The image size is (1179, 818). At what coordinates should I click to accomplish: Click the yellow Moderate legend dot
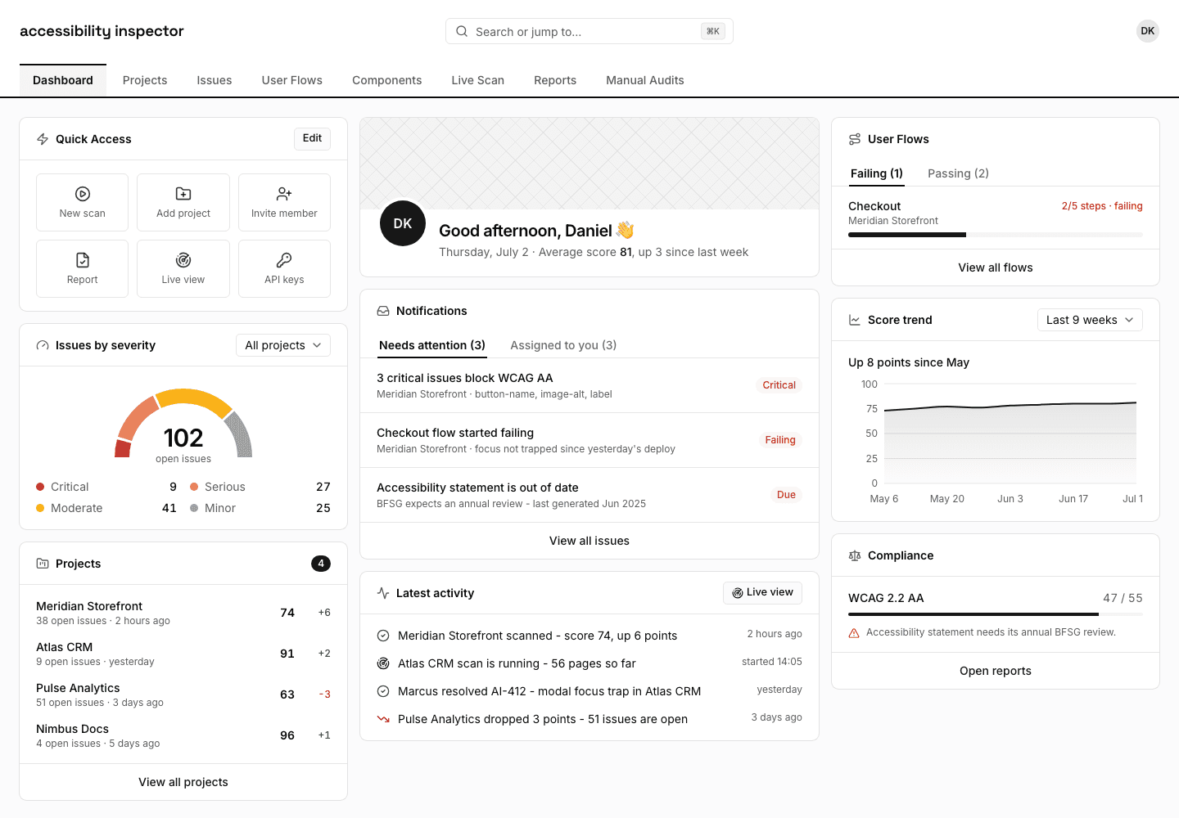40,508
